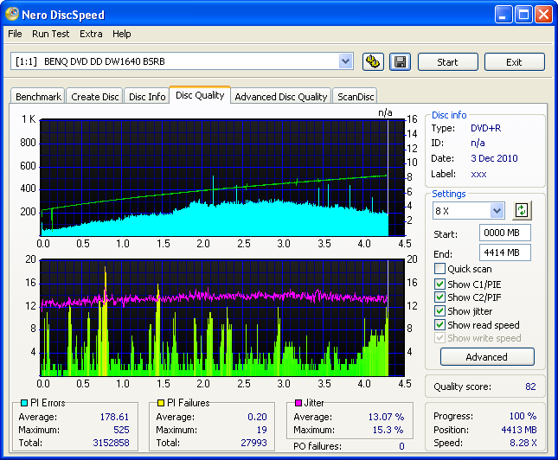This screenshot has width=558, height=460.
Task: Open the Run Test menu
Action: tap(50, 34)
